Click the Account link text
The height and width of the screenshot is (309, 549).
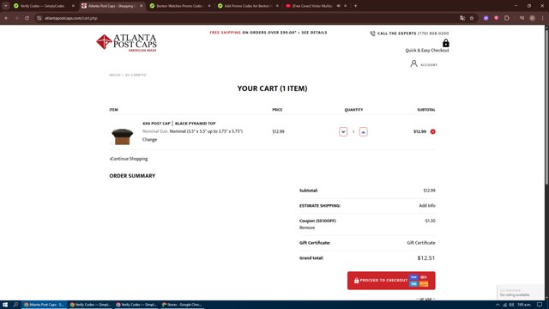(x=429, y=65)
